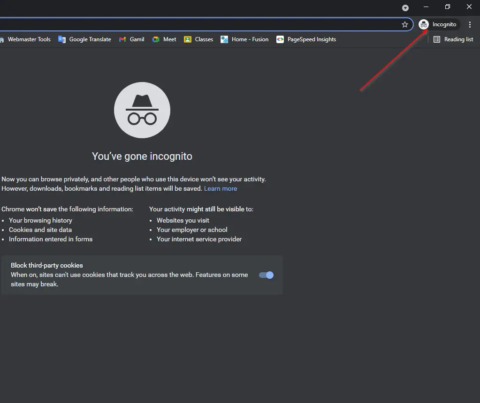480x403 pixels.
Task: Click 'Your employer or school' list item
Action: pyautogui.click(x=192, y=230)
